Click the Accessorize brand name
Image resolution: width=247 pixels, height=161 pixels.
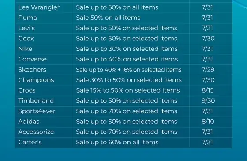36,132
